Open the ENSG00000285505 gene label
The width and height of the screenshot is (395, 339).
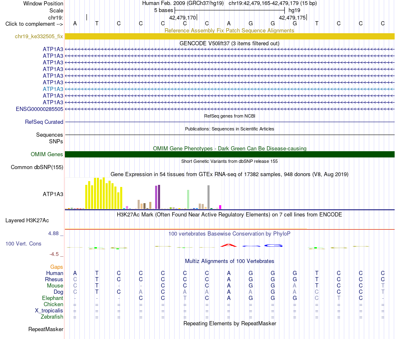click(39, 109)
